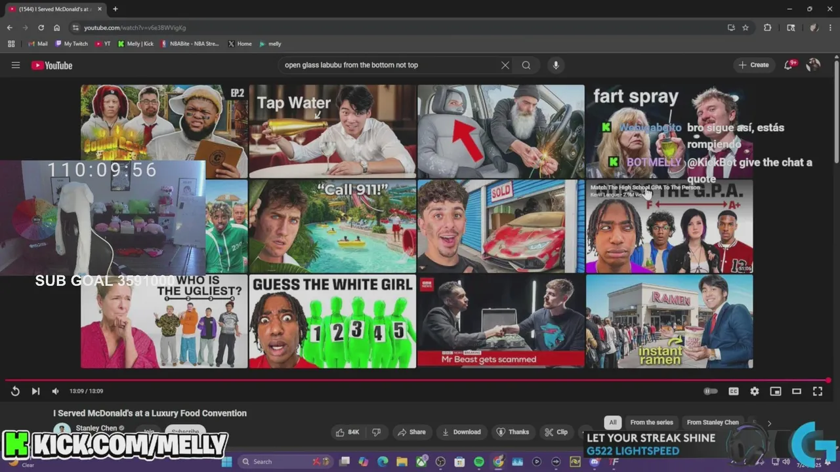Open the Tap Water suggested video
The width and height of the screenshot is (840, 472).
tap(332, 131)
